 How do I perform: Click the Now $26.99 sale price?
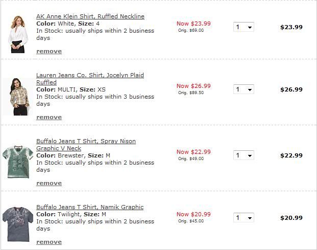click(x=193, y=86)
